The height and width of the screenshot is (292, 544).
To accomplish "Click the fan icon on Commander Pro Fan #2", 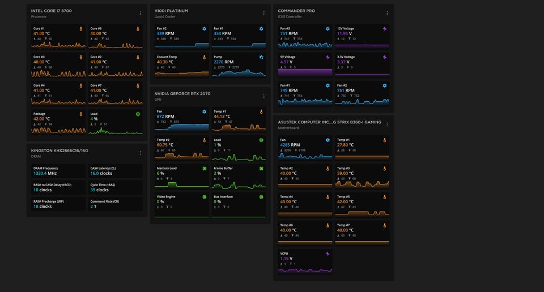I will 384,85.
